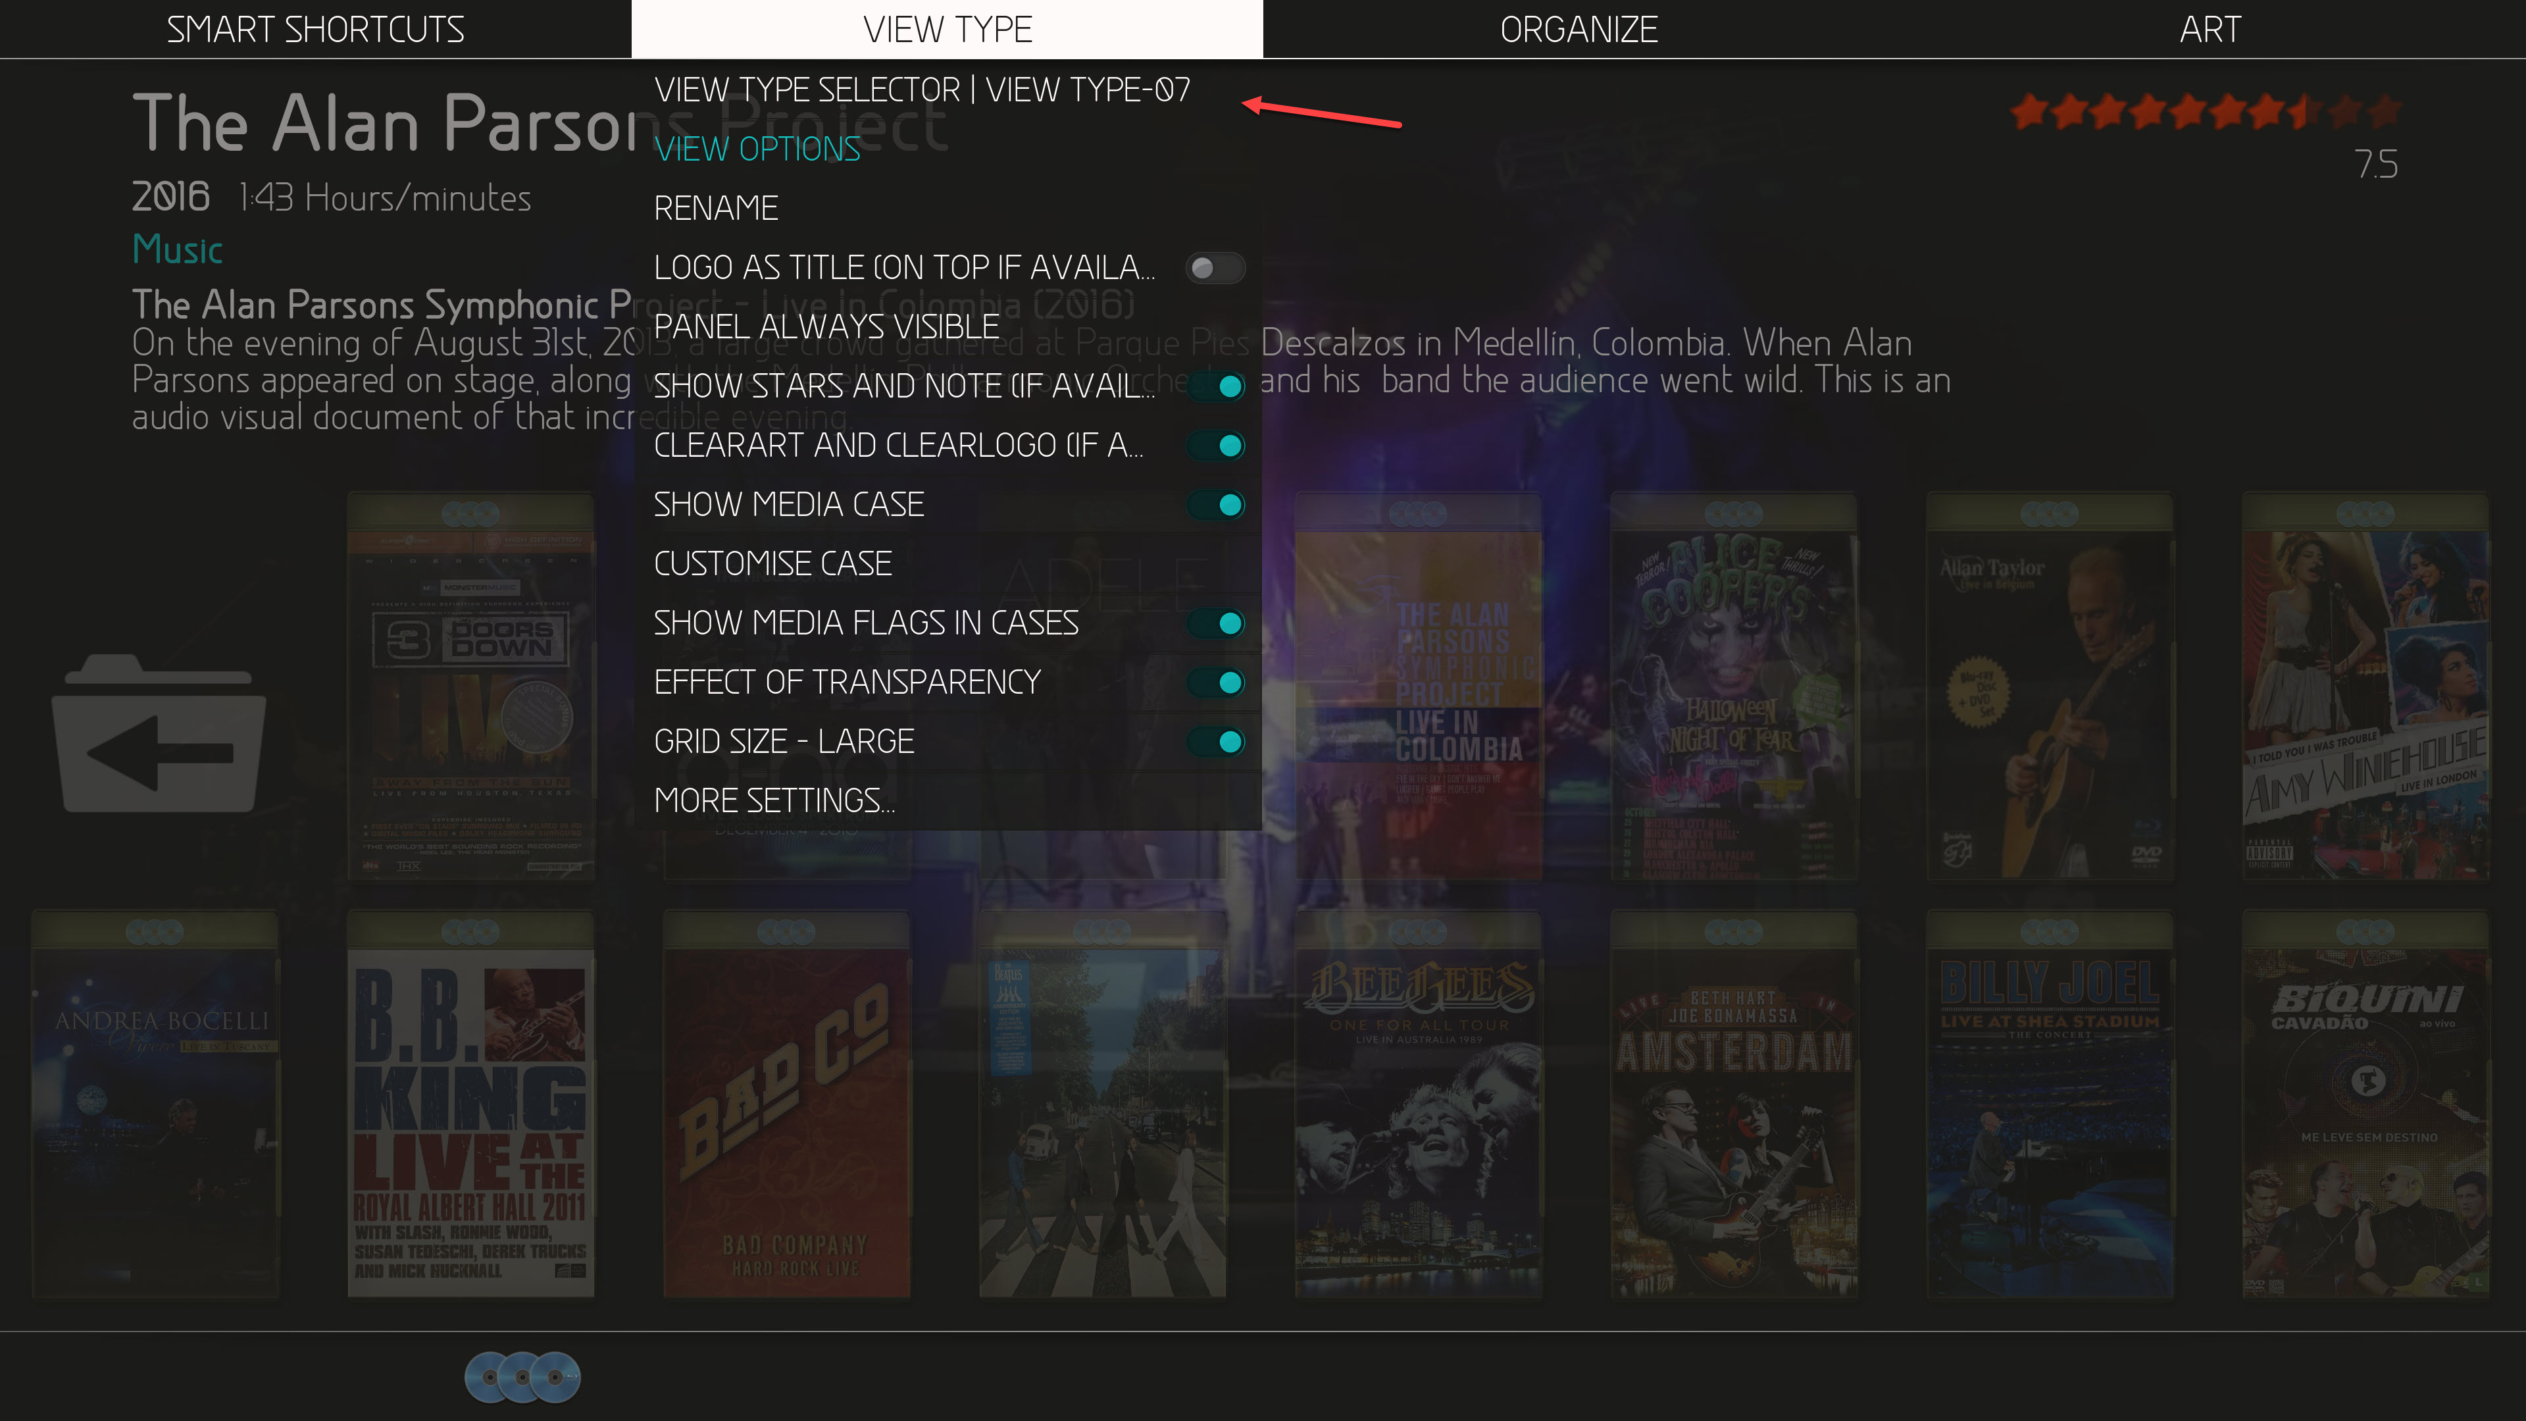Click disc badge on Andrea Bocelli case
The image size is (2526, 1421).
pyautogui.click(x=155, y=931)
